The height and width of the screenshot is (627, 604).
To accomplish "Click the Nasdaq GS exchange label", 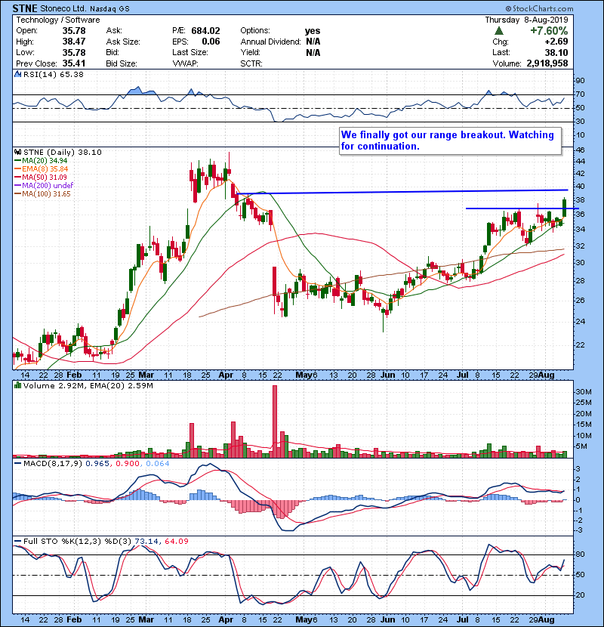I will 109,8.
